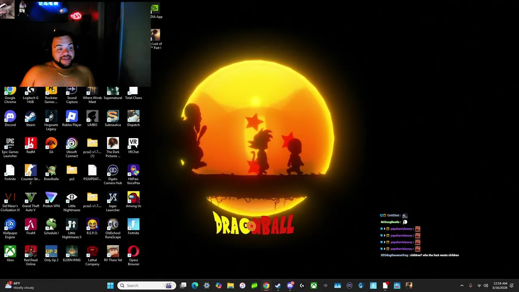The height and width of the screenshot is (292, 519).
Task: Open Epic Games Launcher shortcut
Action: pos(10,148)
